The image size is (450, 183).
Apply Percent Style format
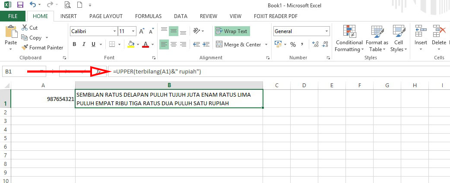point(293,44)
